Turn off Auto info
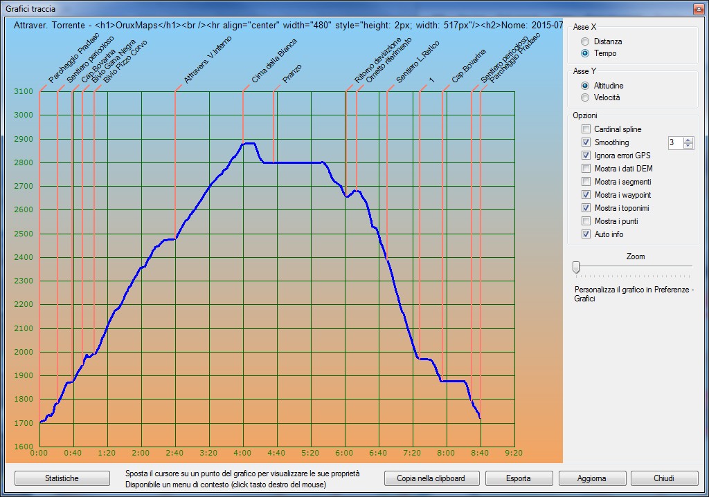This screenshot has width=709, height=497. [586, 234]
